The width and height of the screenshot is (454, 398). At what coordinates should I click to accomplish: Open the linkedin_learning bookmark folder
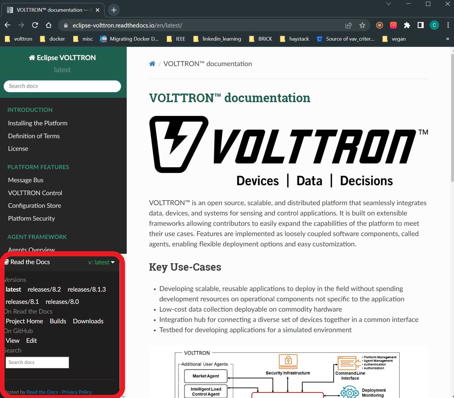217,39
